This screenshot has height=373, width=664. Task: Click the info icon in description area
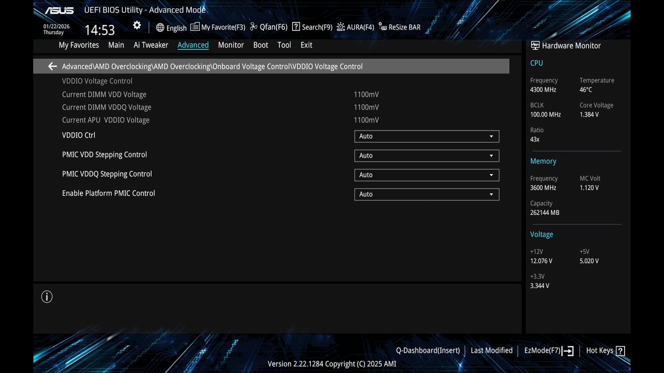[x=47, y=296]
